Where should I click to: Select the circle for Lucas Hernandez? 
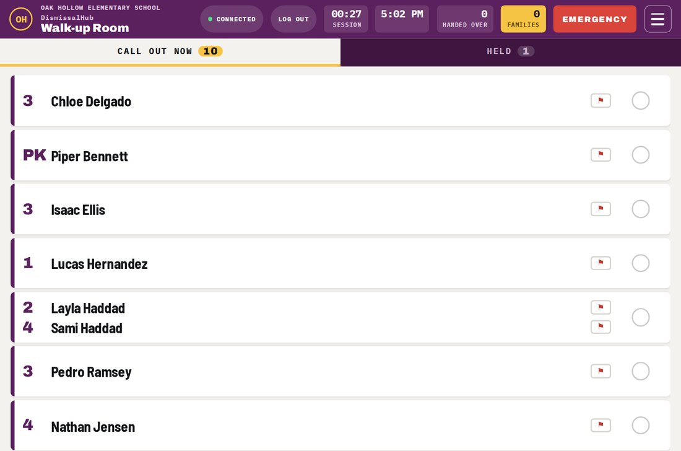[x=641, y=263]
